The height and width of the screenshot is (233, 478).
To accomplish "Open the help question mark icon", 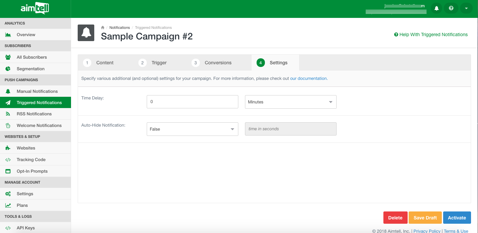I will coord(451,8).
